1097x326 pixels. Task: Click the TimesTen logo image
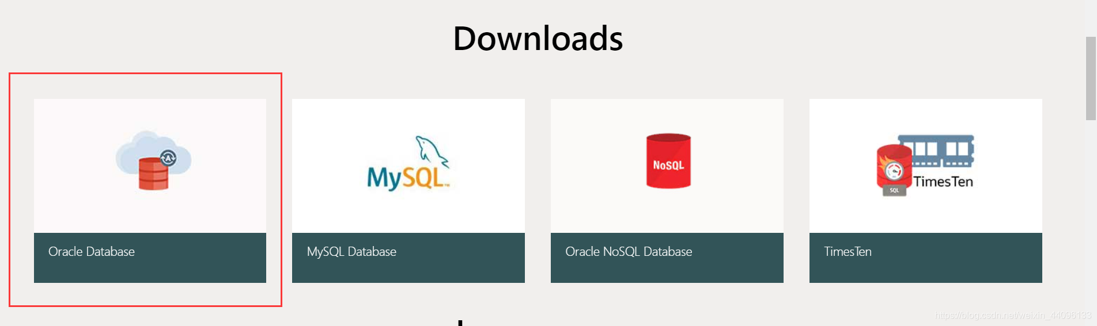(x=925, y=166)
